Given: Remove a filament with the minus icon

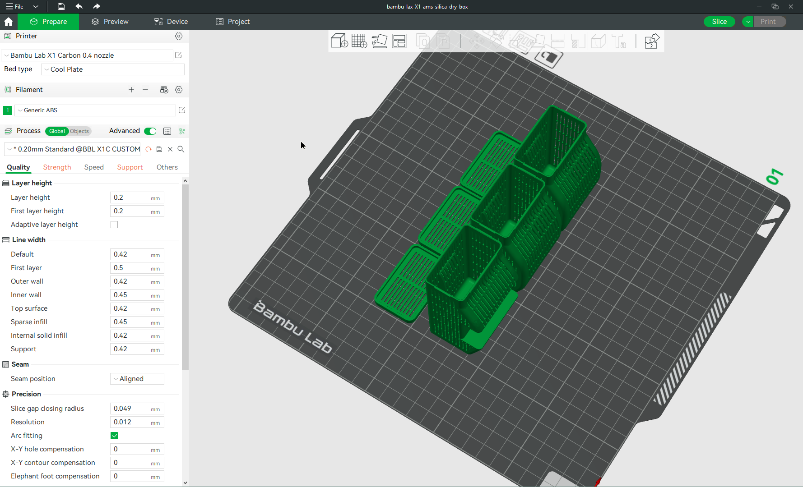Looking at the screenshot, I should tap(145, 90).
